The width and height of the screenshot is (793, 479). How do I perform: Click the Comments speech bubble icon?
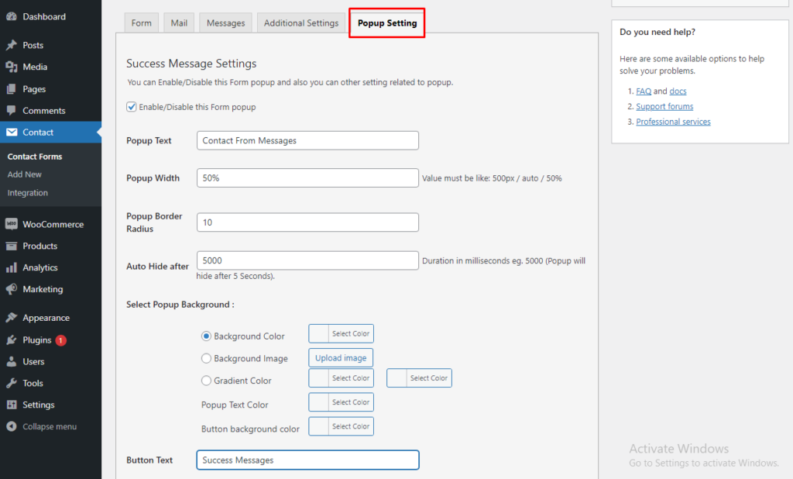pos(11,110)
